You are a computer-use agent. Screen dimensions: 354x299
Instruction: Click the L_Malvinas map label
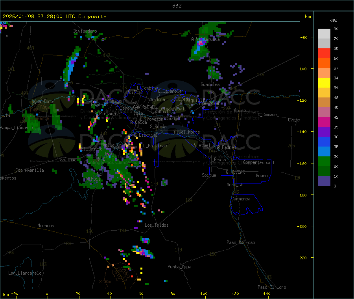tap(155, 146)
